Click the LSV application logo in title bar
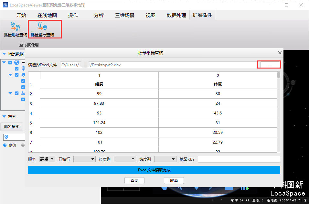The height and width of the screenshot is (204, 309). point(5,5)
